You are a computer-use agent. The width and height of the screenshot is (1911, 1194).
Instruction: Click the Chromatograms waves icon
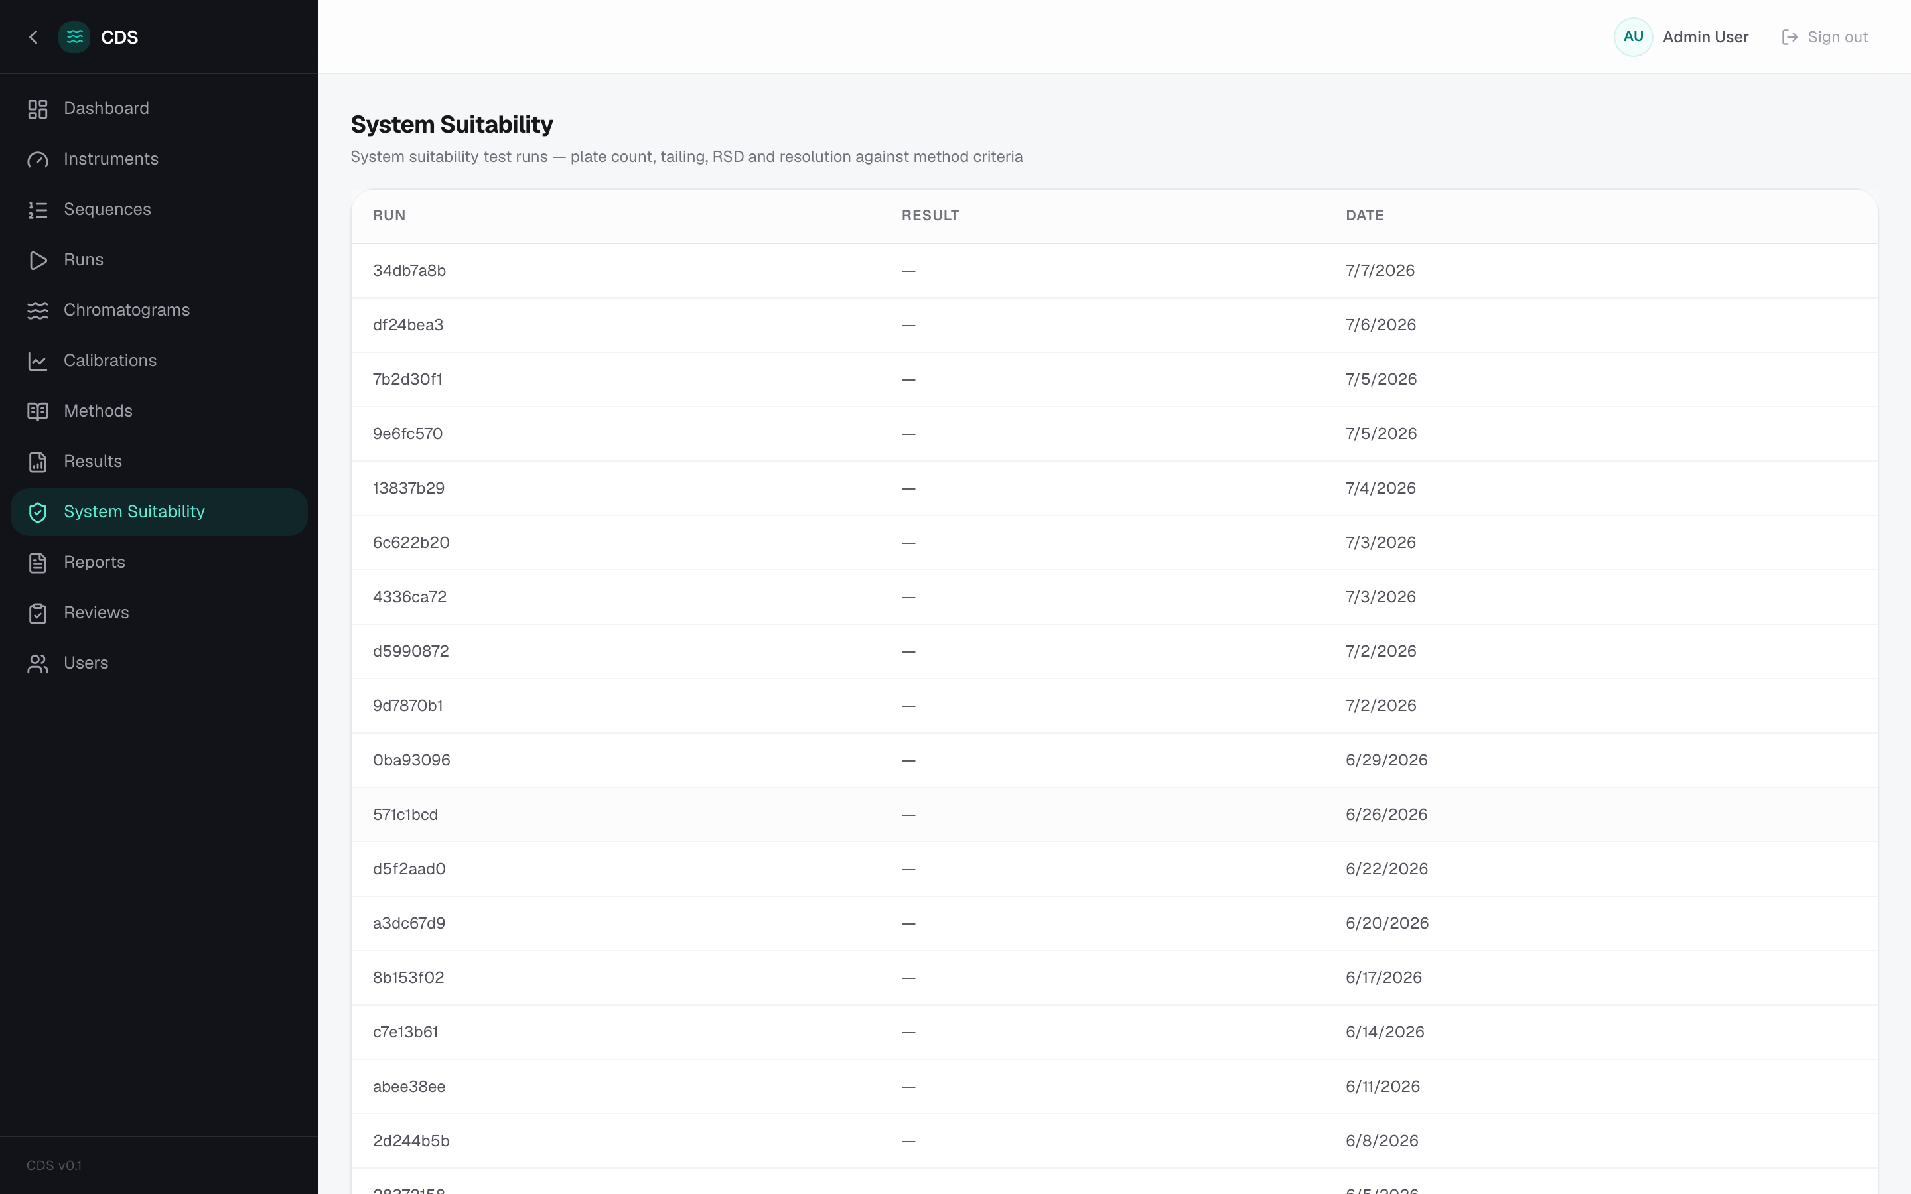[38, 311]
